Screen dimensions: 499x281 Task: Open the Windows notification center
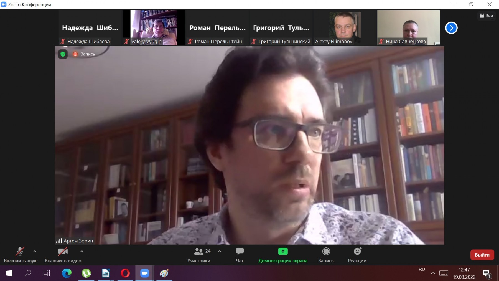pyautogui.click(x=487, y=274)
